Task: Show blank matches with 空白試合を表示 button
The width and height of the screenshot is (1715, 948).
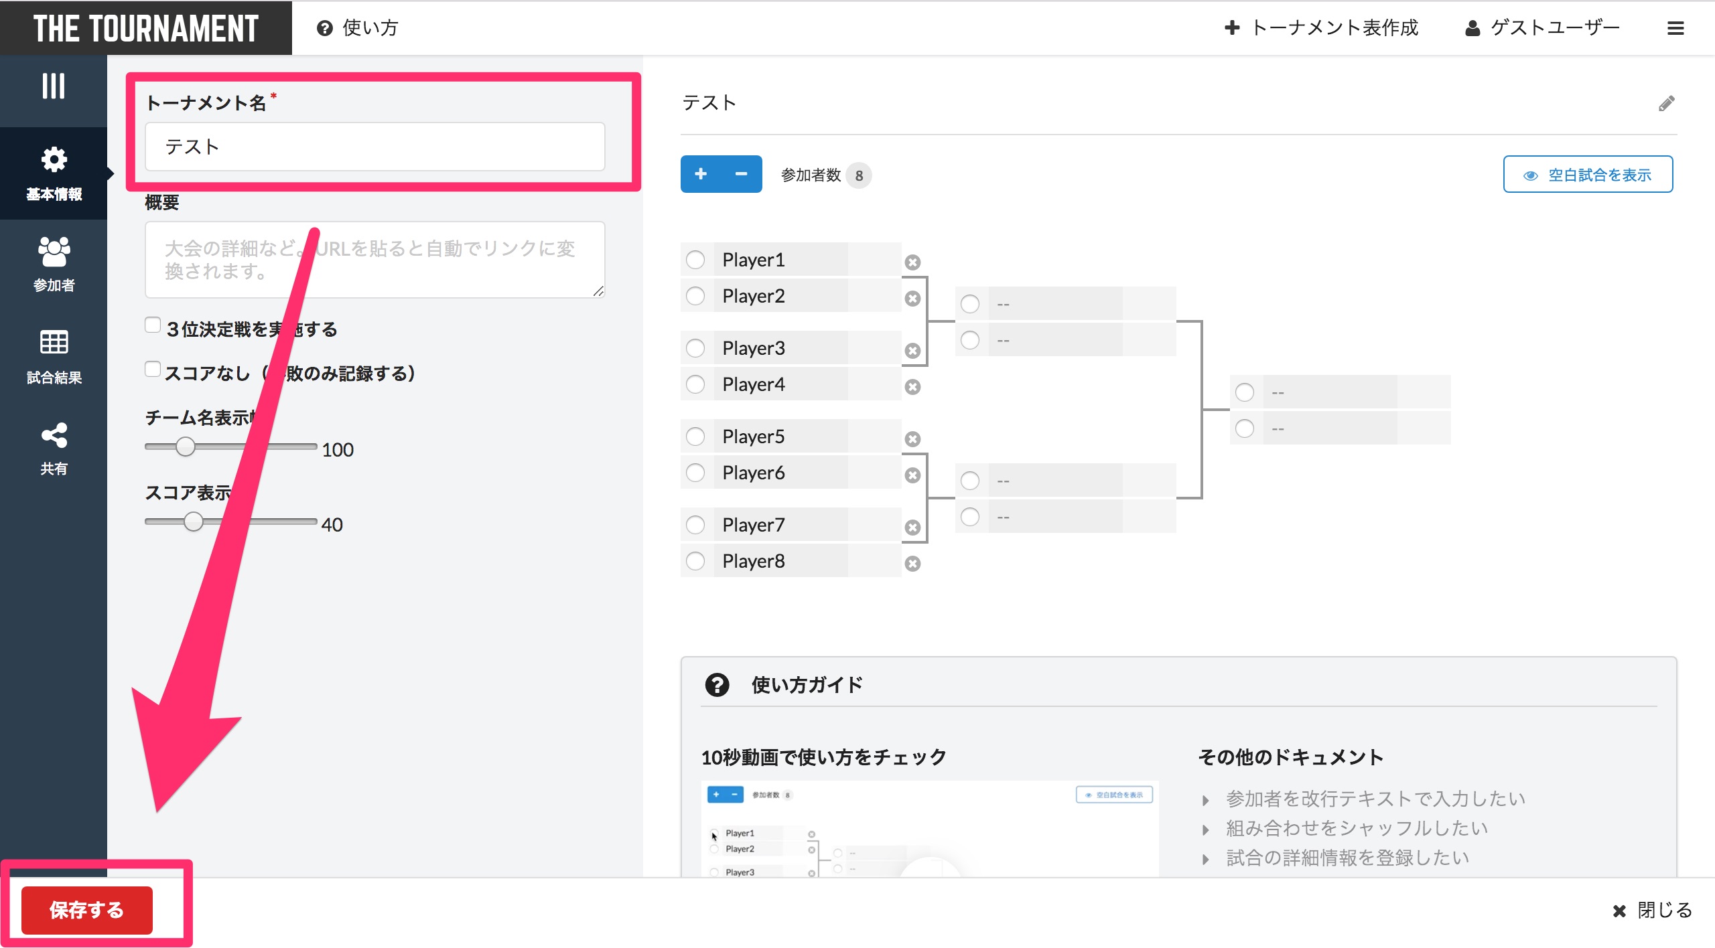Action: coord(1588,175)
